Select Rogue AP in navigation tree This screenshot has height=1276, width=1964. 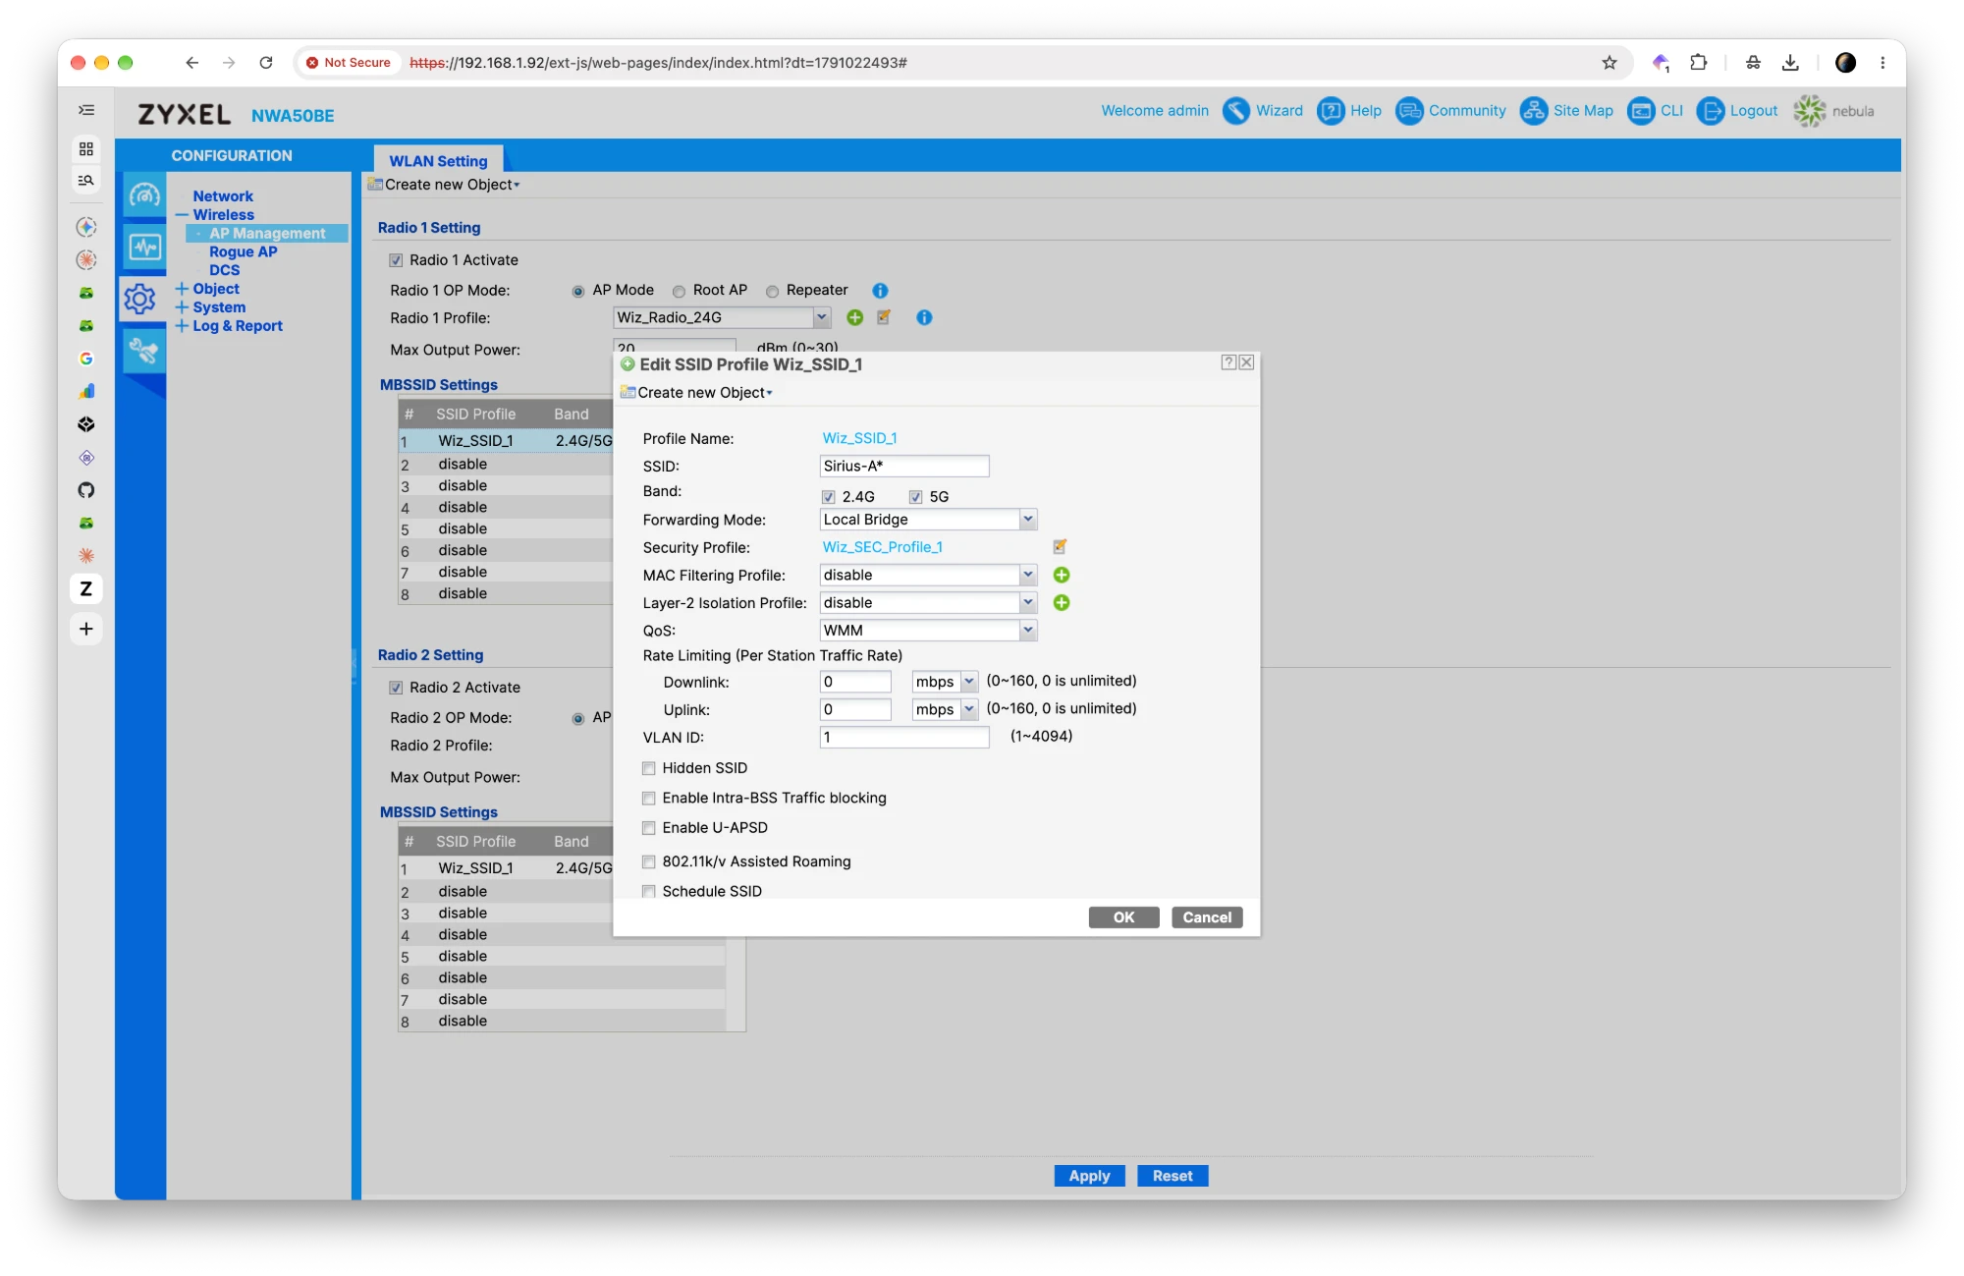pos(243,251)
